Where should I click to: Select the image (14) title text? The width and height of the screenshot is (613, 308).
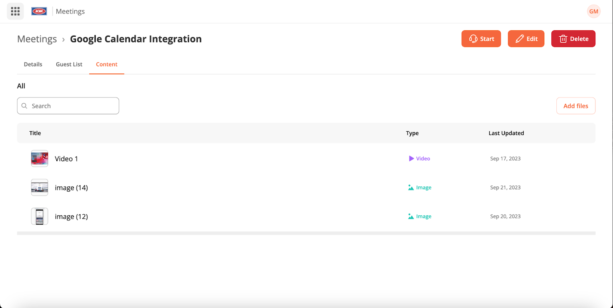[x=71, y=188]
